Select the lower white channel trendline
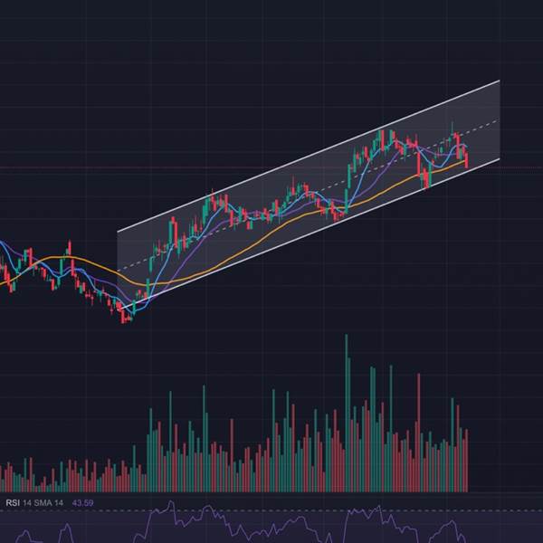This screenshot has height=543, width=543. pos(310,234)
